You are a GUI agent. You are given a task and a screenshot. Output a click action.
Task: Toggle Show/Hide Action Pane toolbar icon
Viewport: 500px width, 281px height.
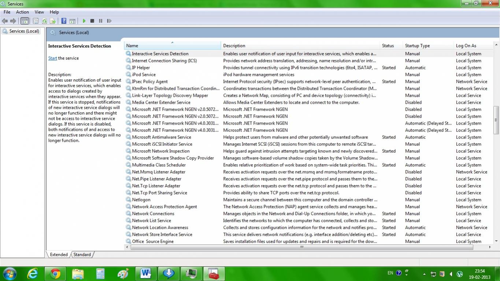click(x=73, y=21)
